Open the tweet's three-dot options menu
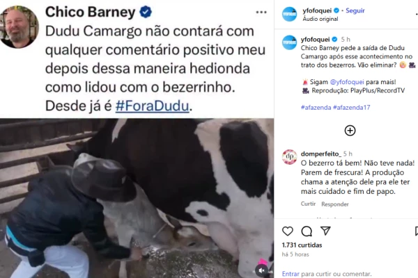The height and width of the screenshot is (278, 418). tap(261, 13)
